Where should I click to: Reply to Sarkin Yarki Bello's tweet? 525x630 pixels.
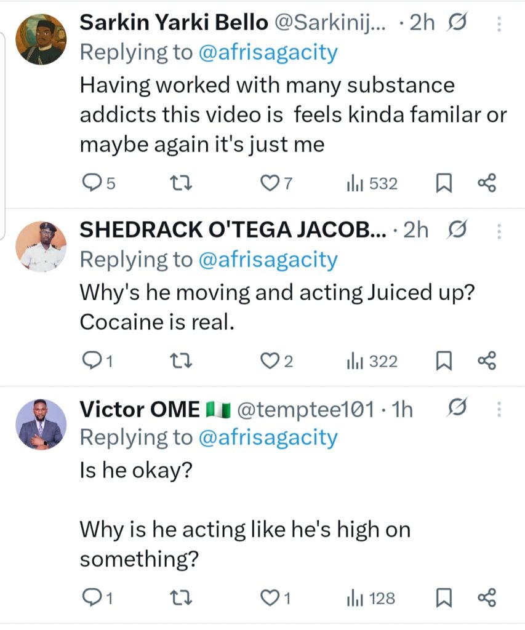[x=92, y=183]
